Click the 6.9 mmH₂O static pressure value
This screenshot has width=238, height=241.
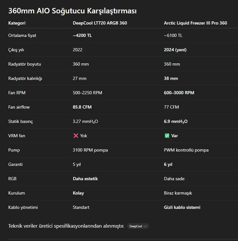click(x=176, y=121)
